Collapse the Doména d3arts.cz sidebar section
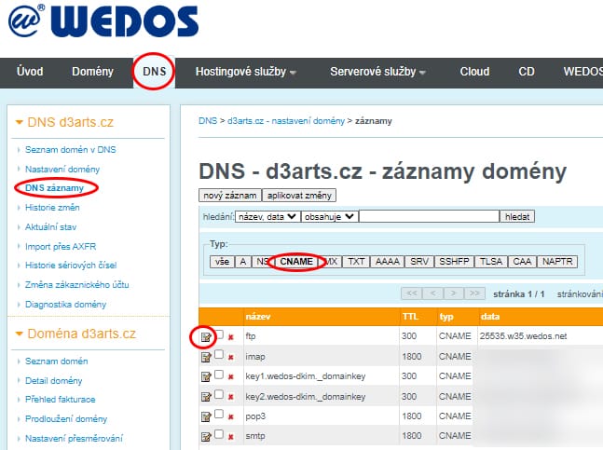 19,334
